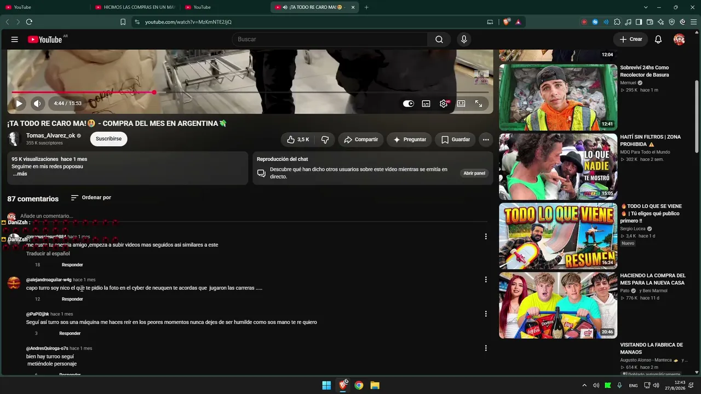This screenshot has height=394, width=701.
Task: Open HAITÍ SIN FILTROS video thumbnail
Action: (558, 167)
